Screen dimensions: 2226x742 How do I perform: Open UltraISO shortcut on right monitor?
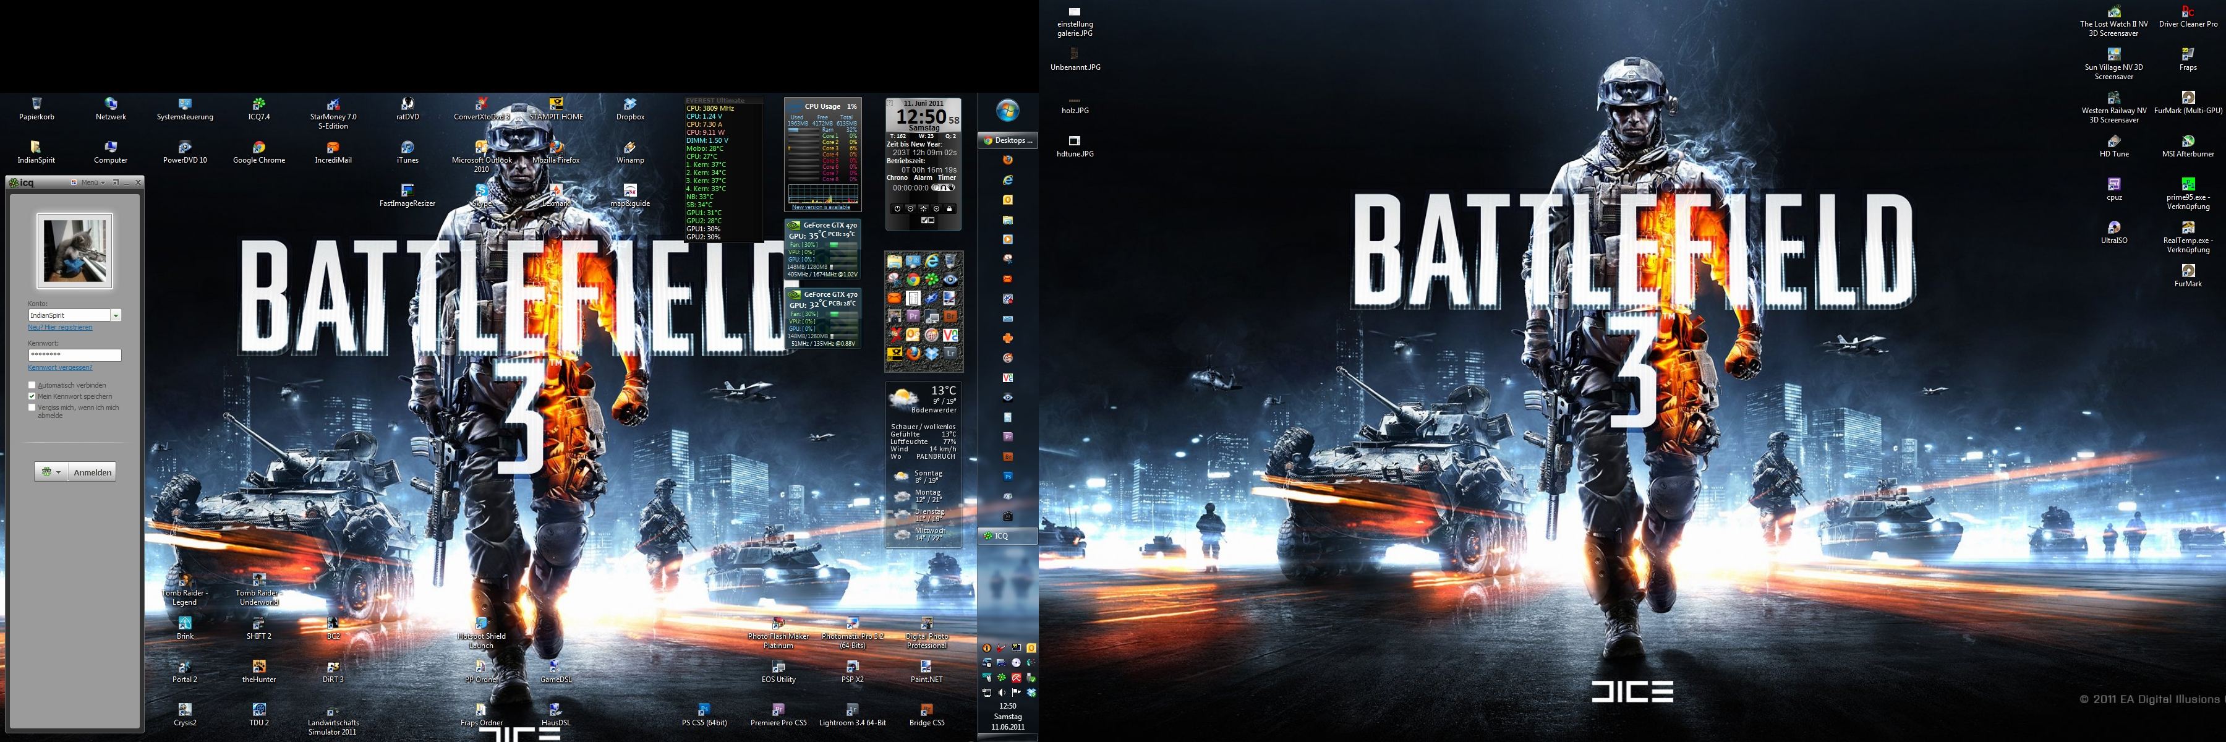tap(2113, 232)
